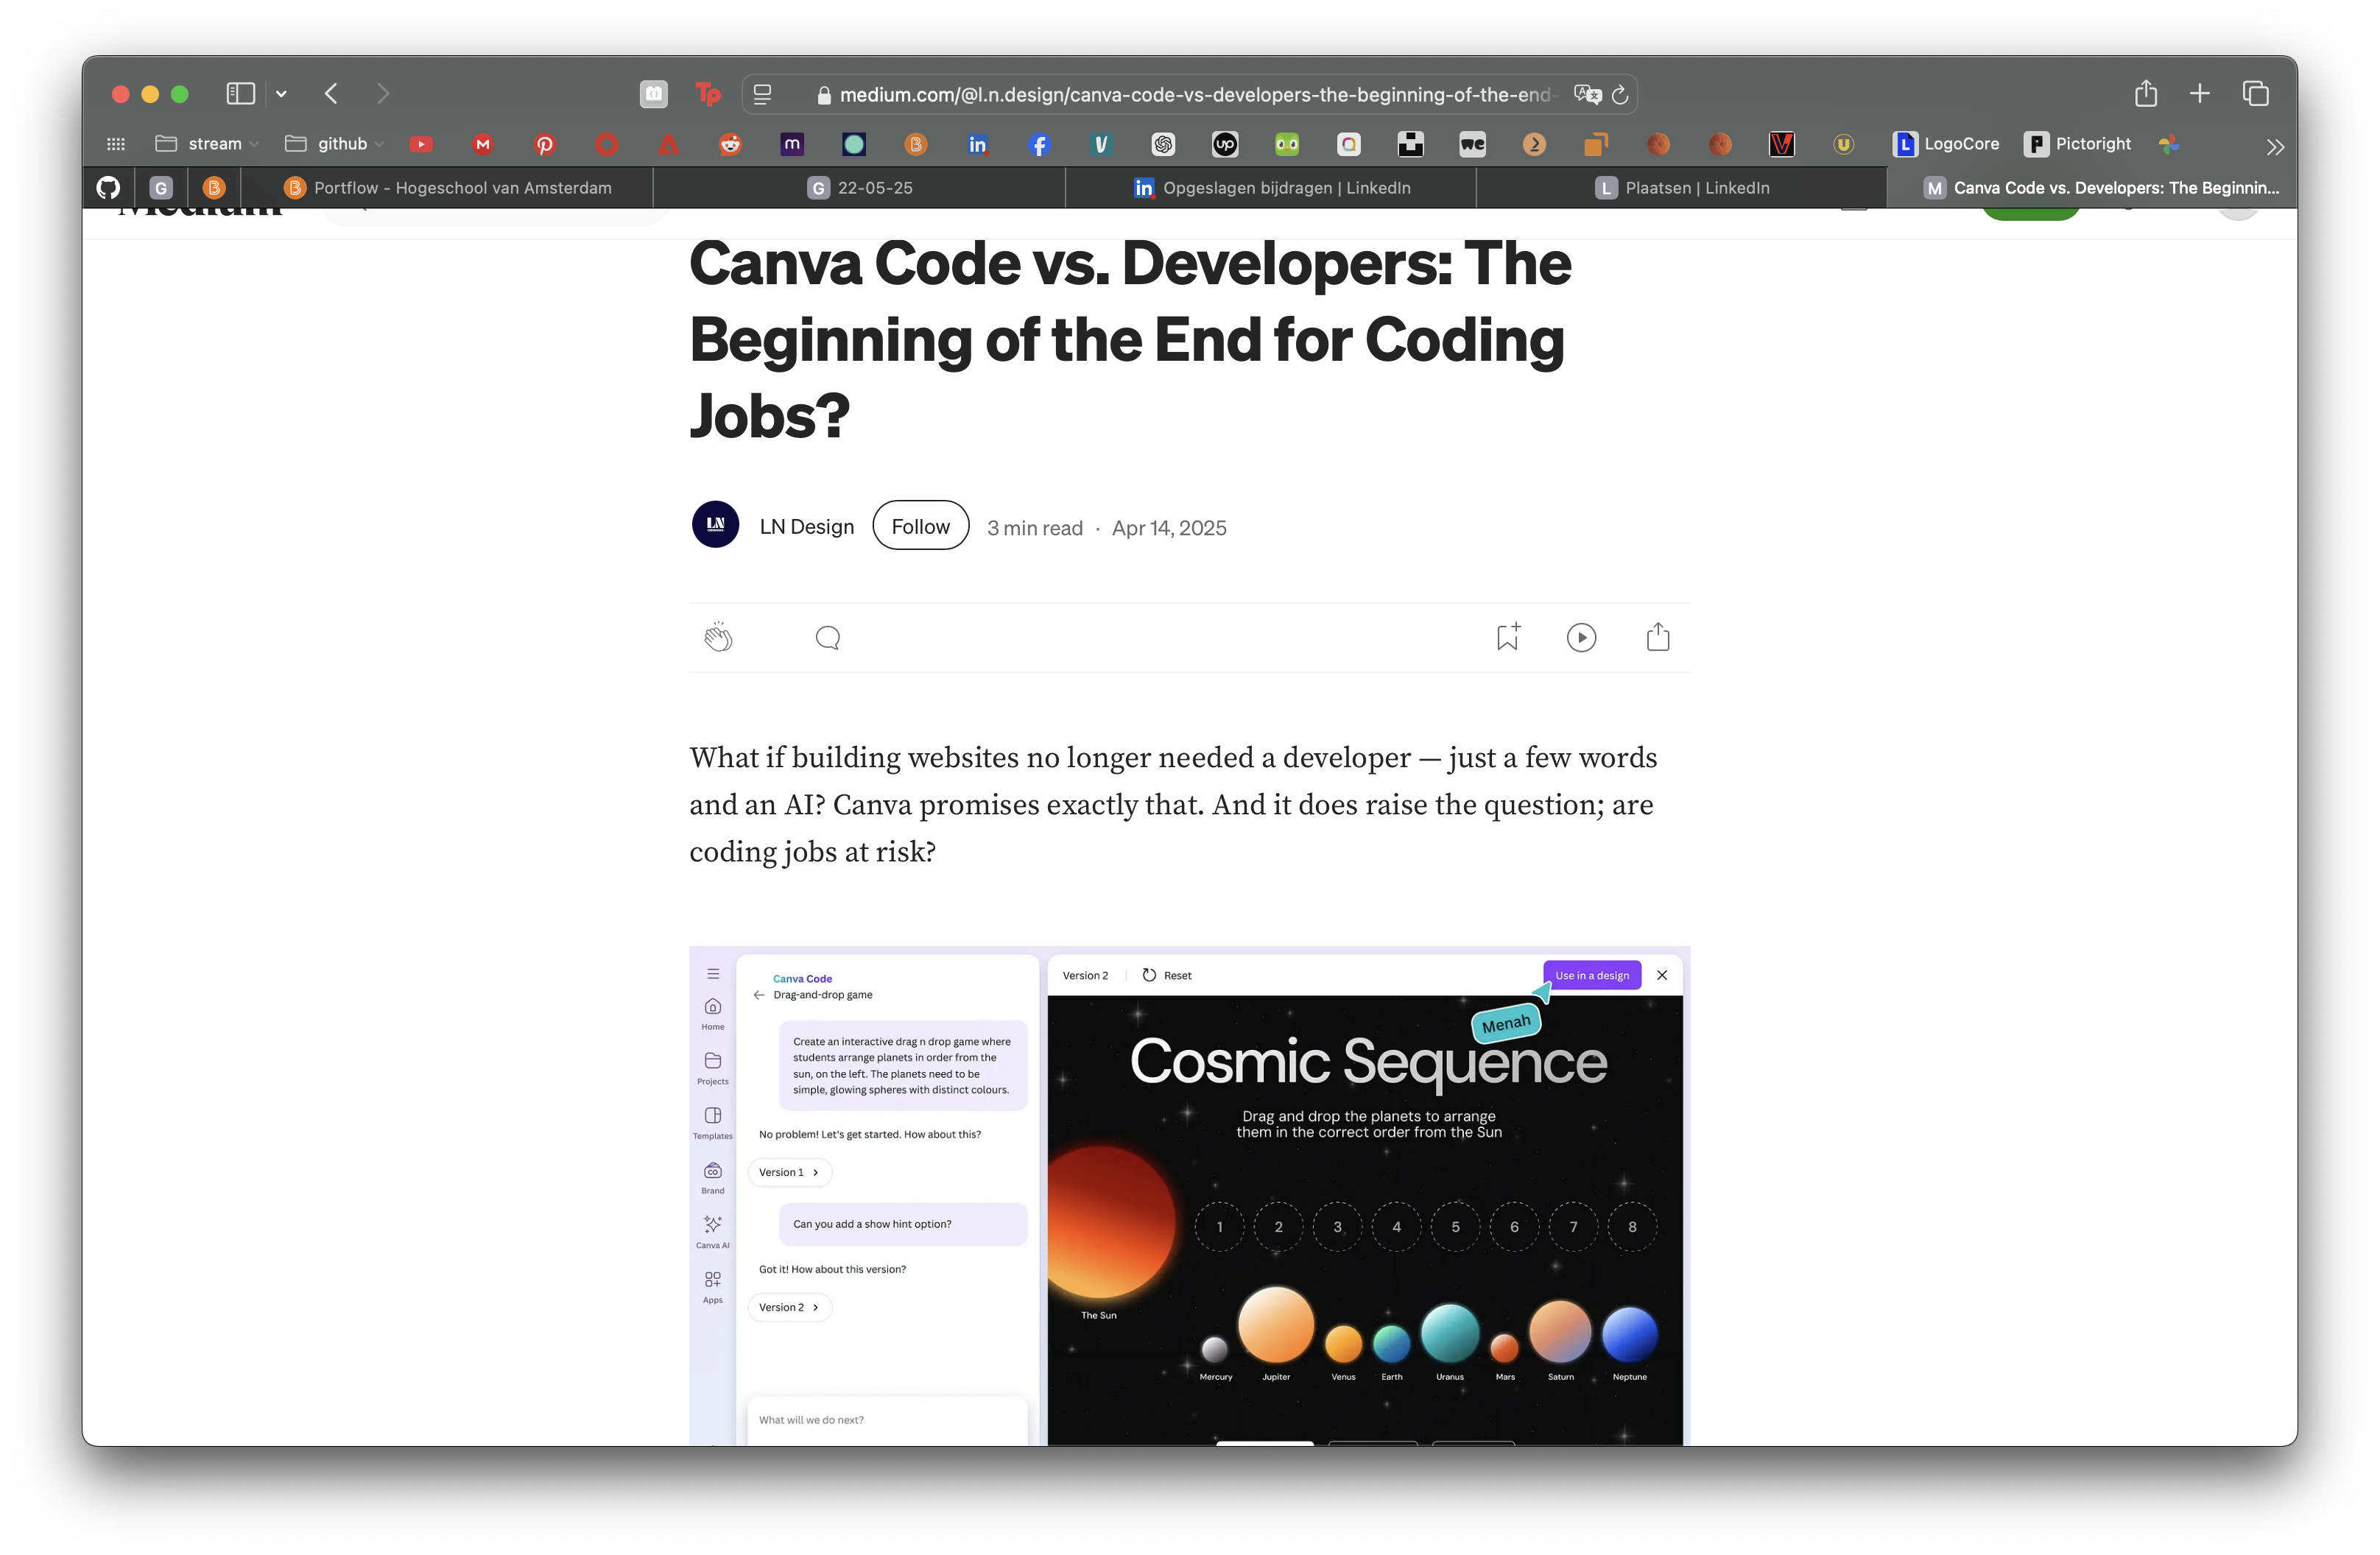Image resolution: width=2380 pixels, height=1555 pixels.
Task: Open the Cosmic Sequence article image
Action: click(1189, 1195)
